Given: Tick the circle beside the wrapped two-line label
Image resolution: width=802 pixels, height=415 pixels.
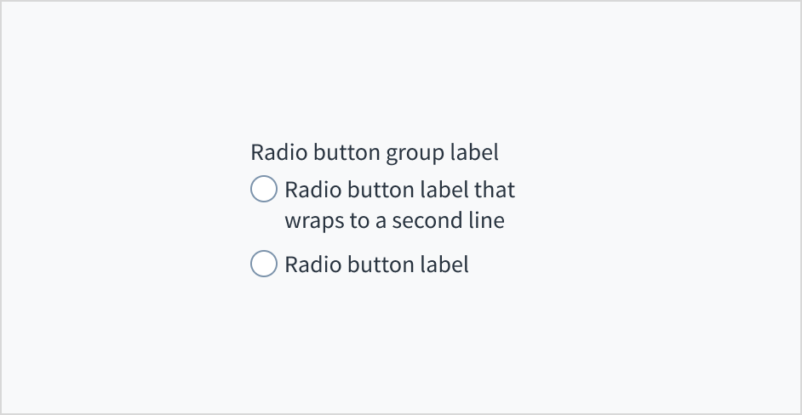Looking at the screenshot, I should [264, 189].
